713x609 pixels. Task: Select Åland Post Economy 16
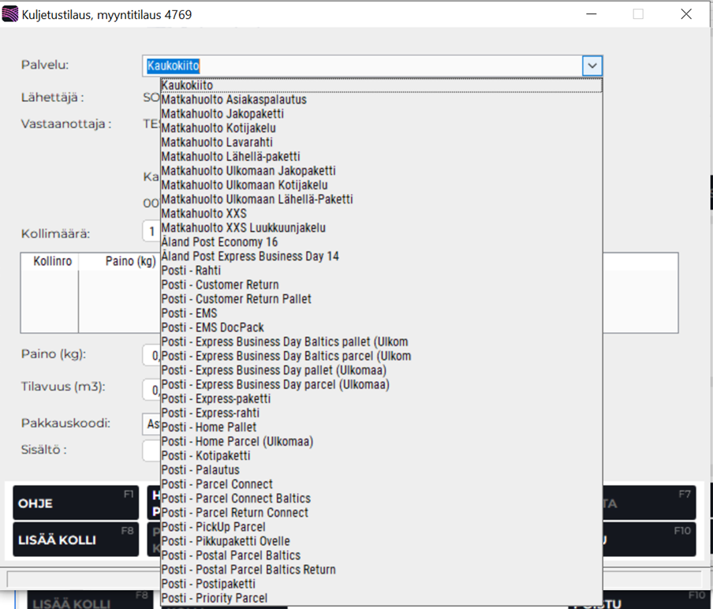(219, 242)
